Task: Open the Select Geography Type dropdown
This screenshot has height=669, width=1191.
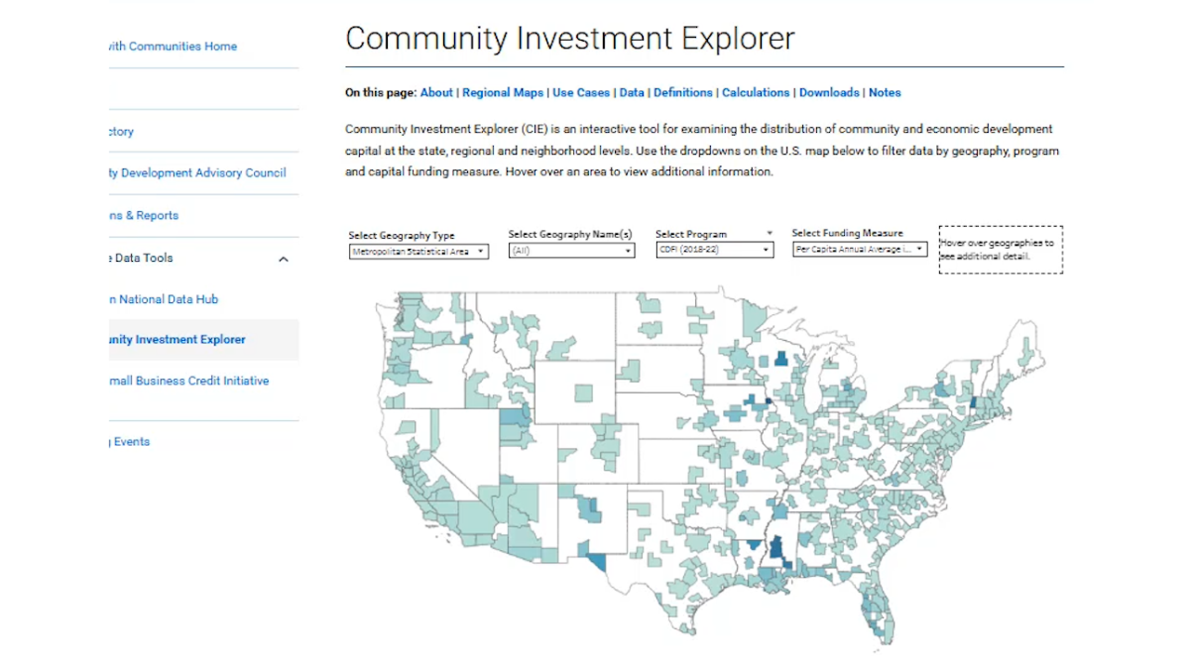Action: [418, 252]
